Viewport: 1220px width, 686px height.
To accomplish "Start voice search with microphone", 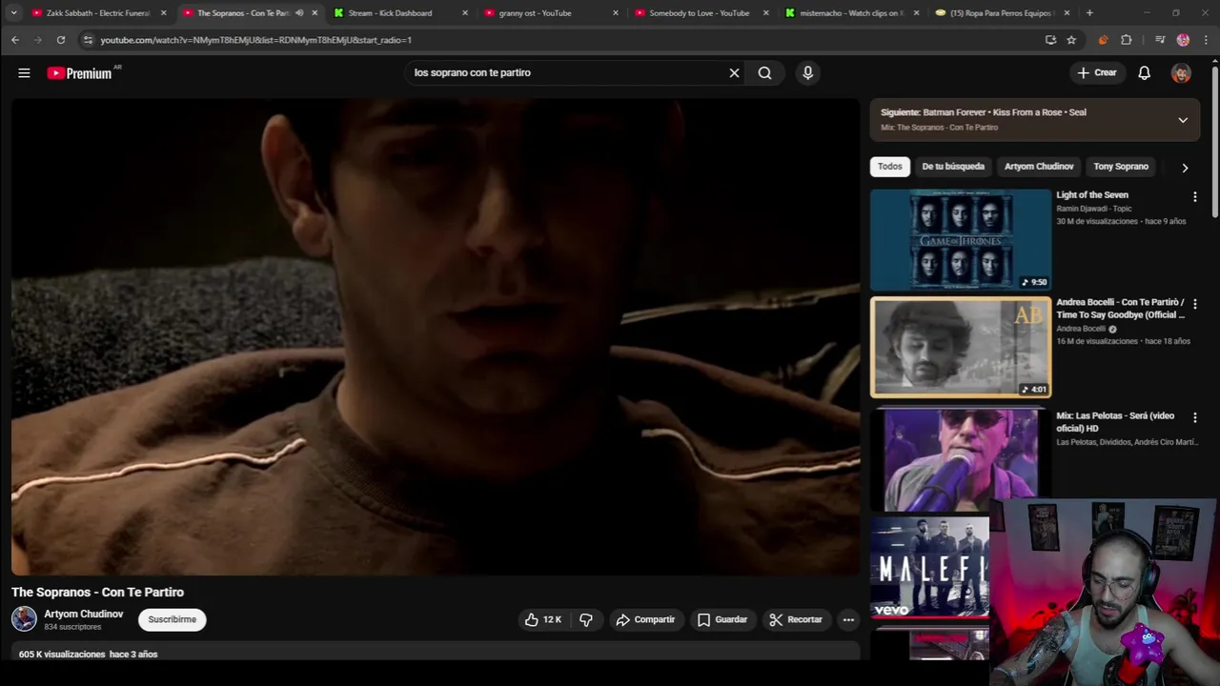I will click(807, 72).
